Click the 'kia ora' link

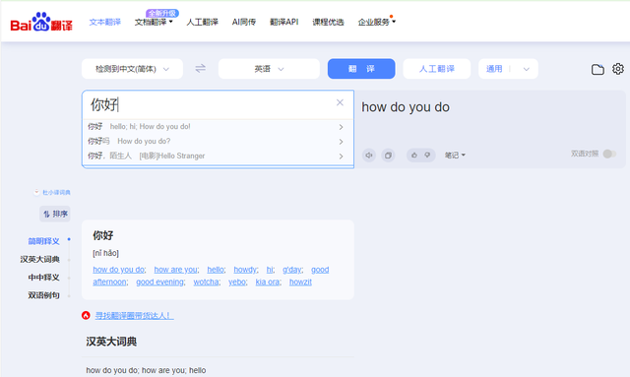268,283
